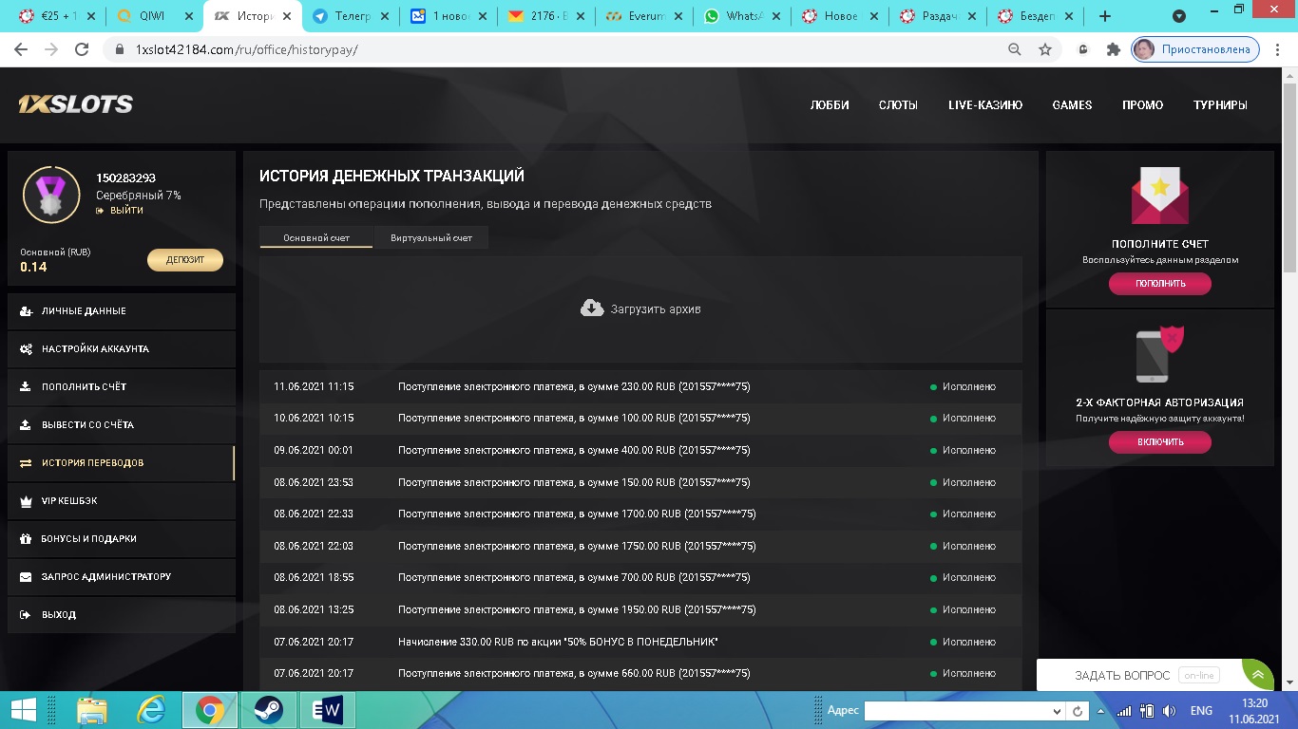Switch to the Телеграм browser tab
Image resolution: width=1298 pixels, height=729 pixels.
click(351, 16)
